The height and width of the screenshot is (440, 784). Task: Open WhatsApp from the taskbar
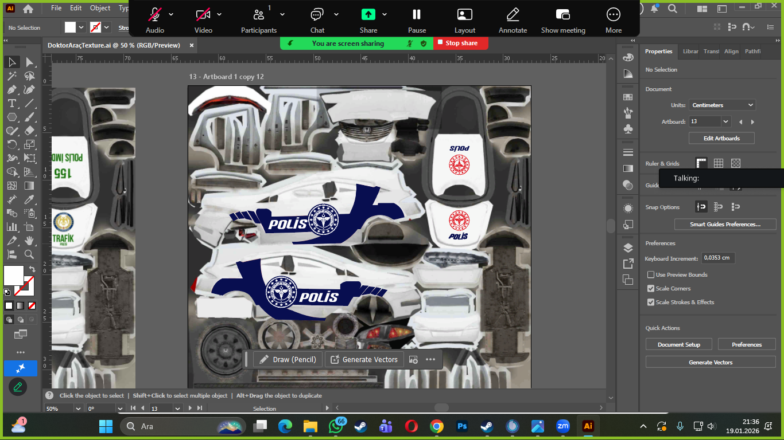[x=336, y=426]
